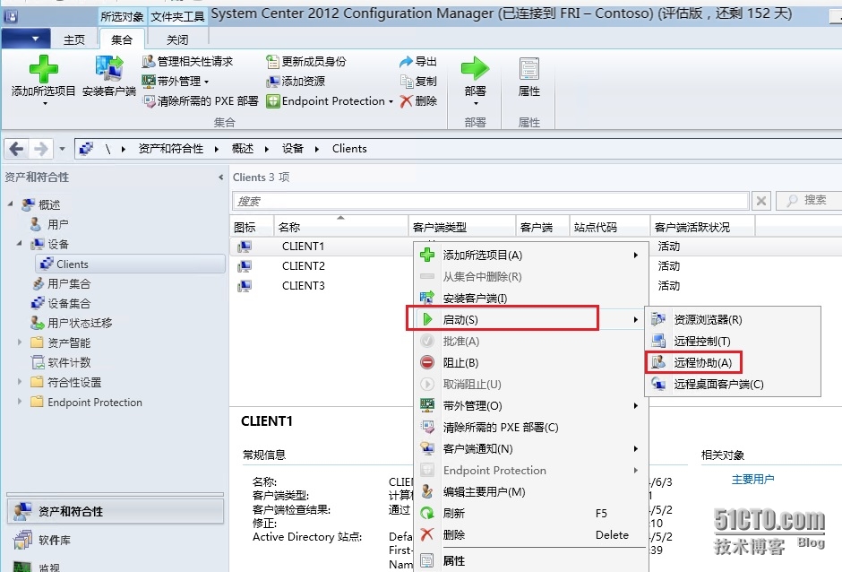Switch to the 关闭 ribbon tab
The image size is (842, 572).
pyautogui.click(x=177, y=39)
